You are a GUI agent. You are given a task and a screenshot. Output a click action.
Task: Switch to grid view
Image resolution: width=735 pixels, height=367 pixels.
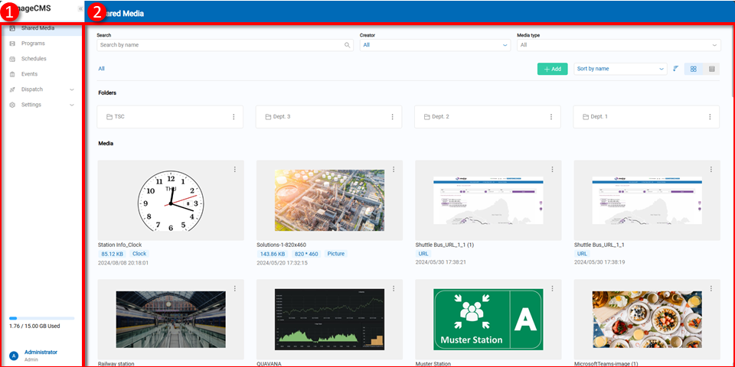pyautogui.click(x=693, y=69)
